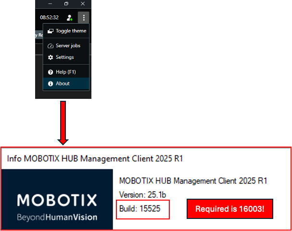Select Toggle theme from the menu
The height and width of the screenshot is (231, 292).
66,31
